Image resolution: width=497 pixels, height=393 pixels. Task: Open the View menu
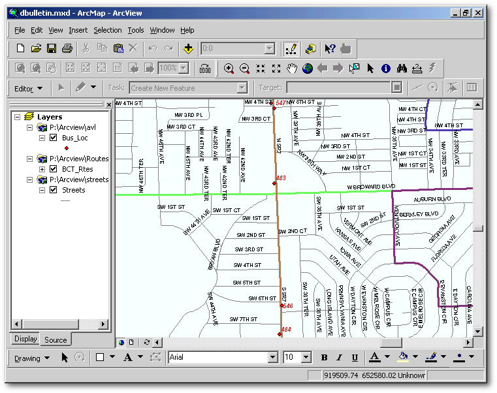pos(56,30)
